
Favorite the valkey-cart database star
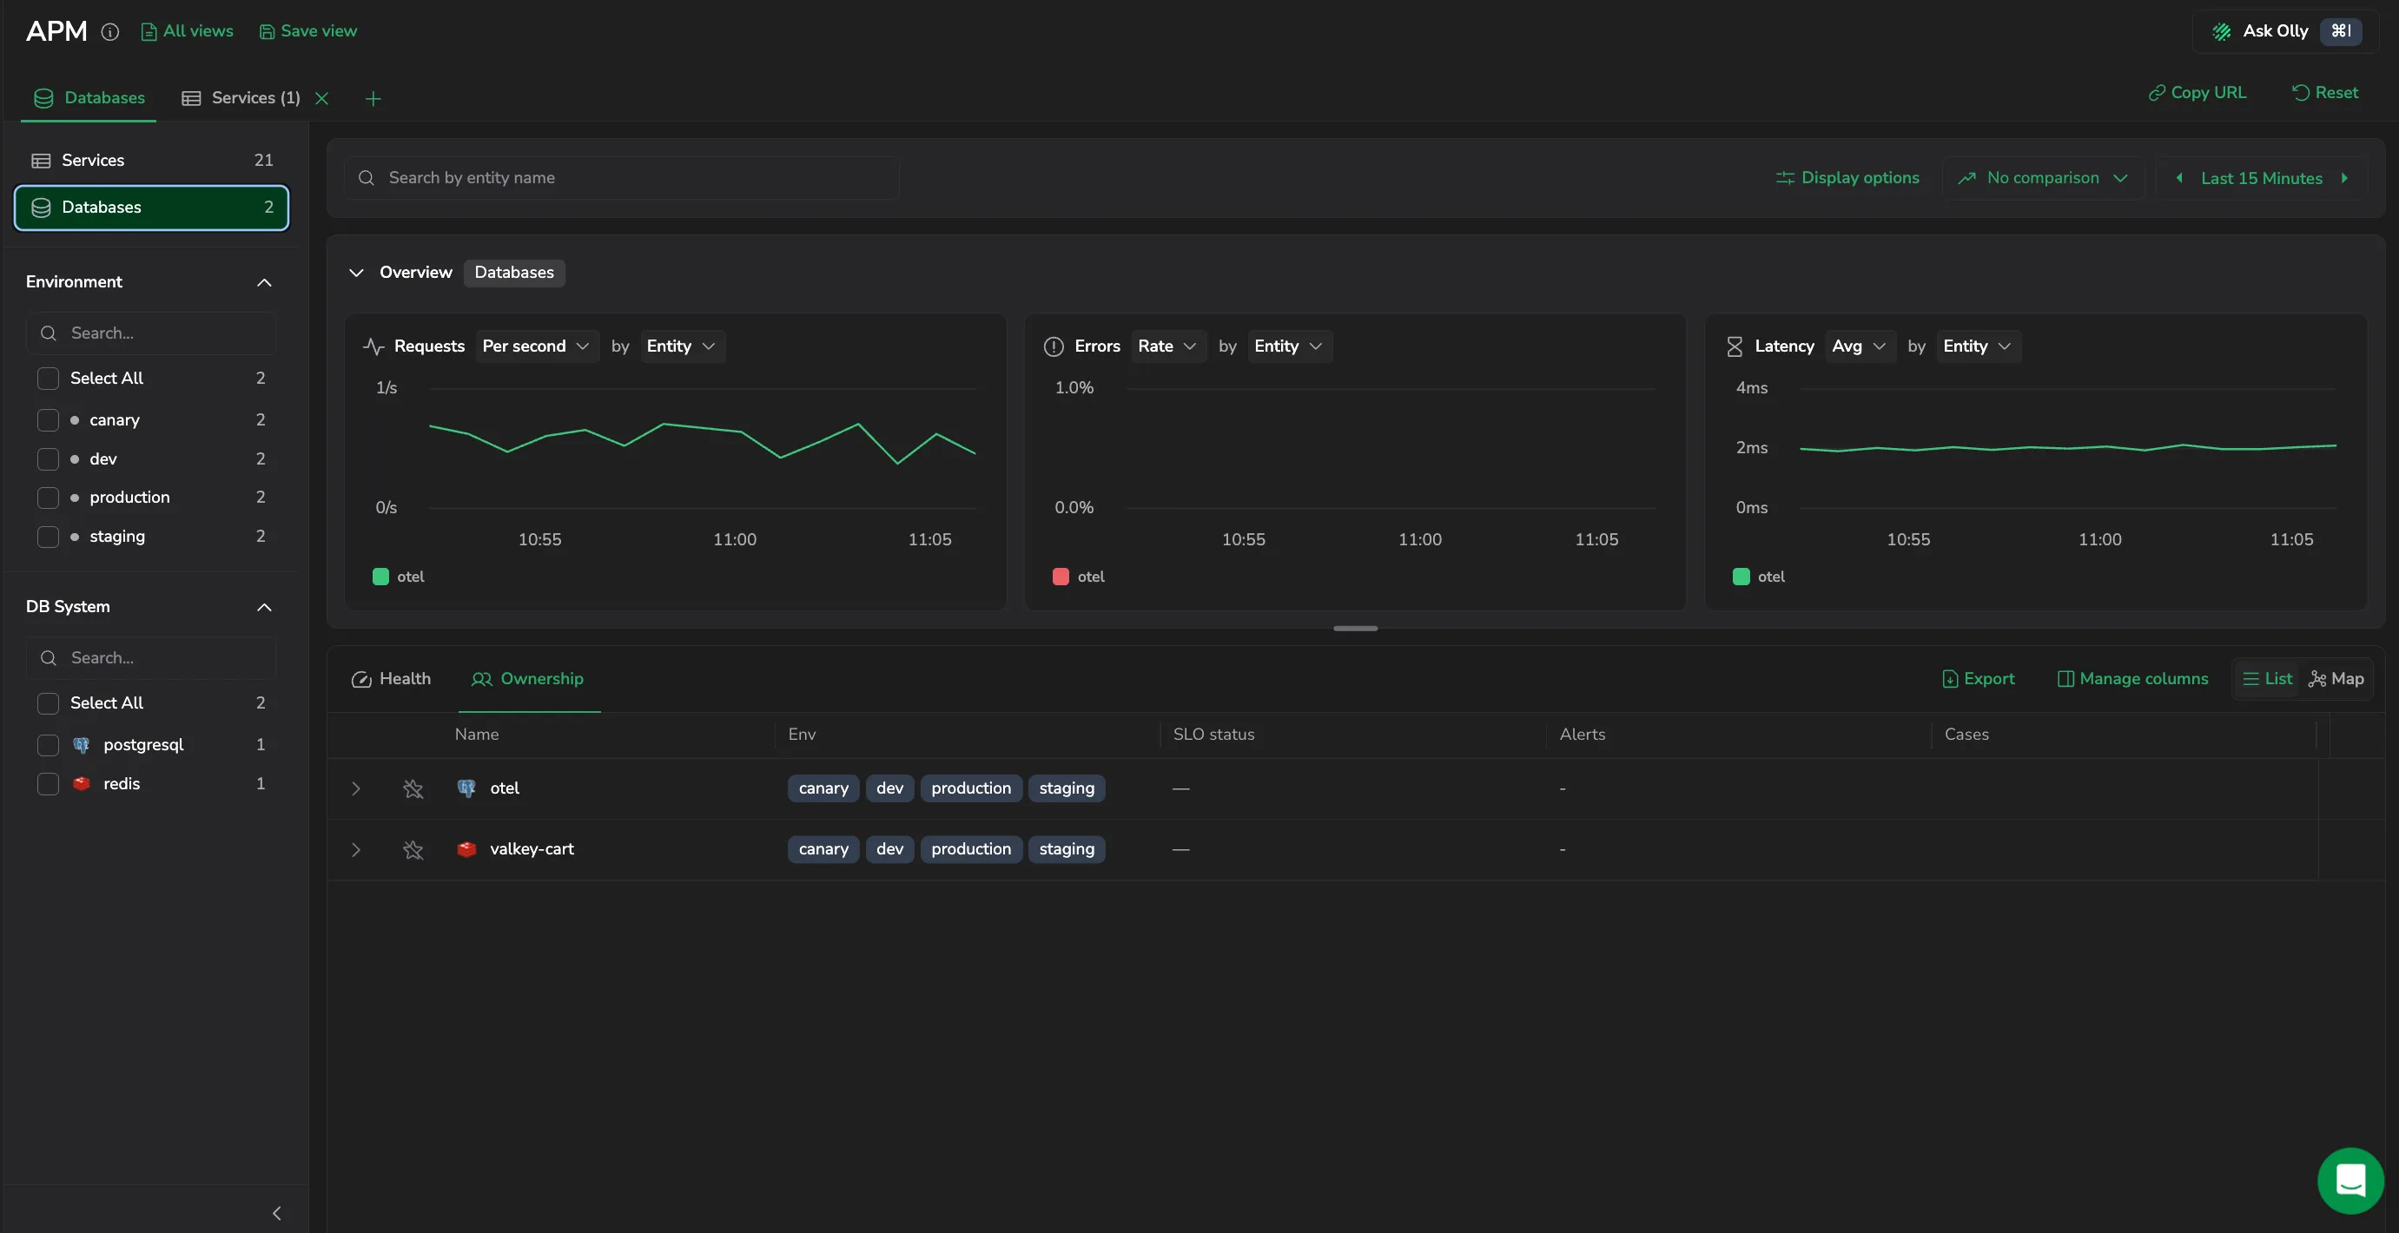tap(413, 850)
